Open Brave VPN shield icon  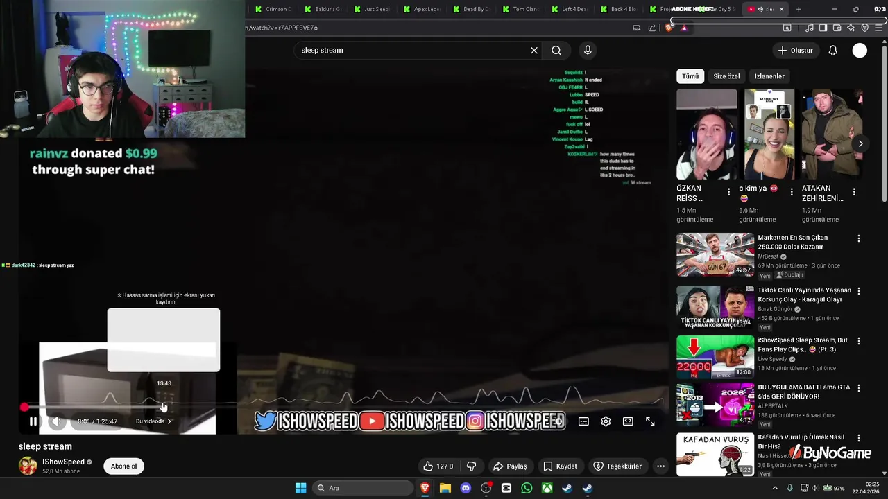865,28
